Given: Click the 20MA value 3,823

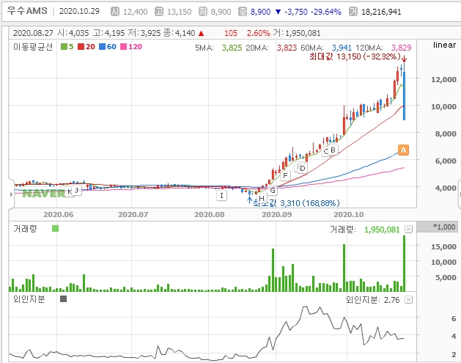Looking at the screenshot, I should pyautogui.click(x=287, y=48).
